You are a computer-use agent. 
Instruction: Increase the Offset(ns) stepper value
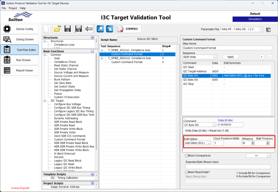click(252, 142)
